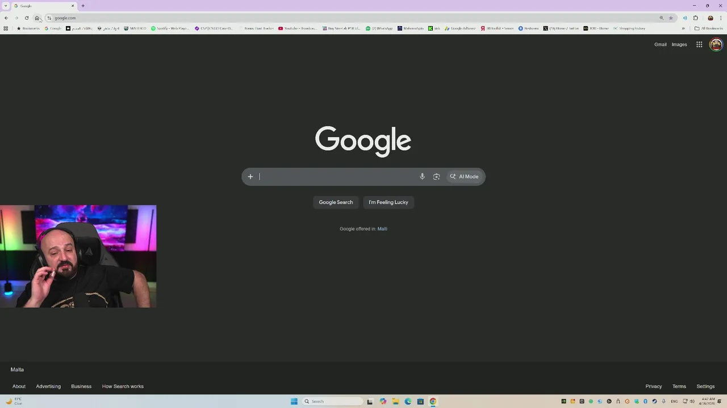This screenshot has width=727, height=408.
Task: Open the Privacy footer link
Action: [x=654, y=386]
